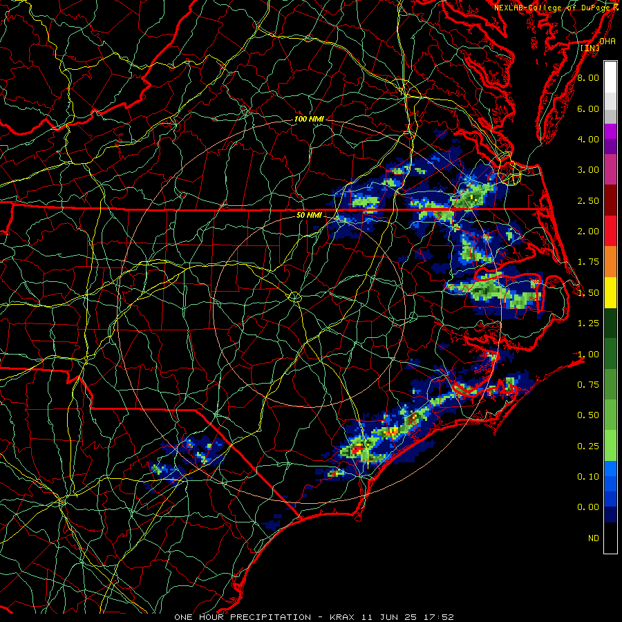The height and width of the screenshot is (622, 622).
Task: Click the "2.00" legend value
Action: (588, 232)
